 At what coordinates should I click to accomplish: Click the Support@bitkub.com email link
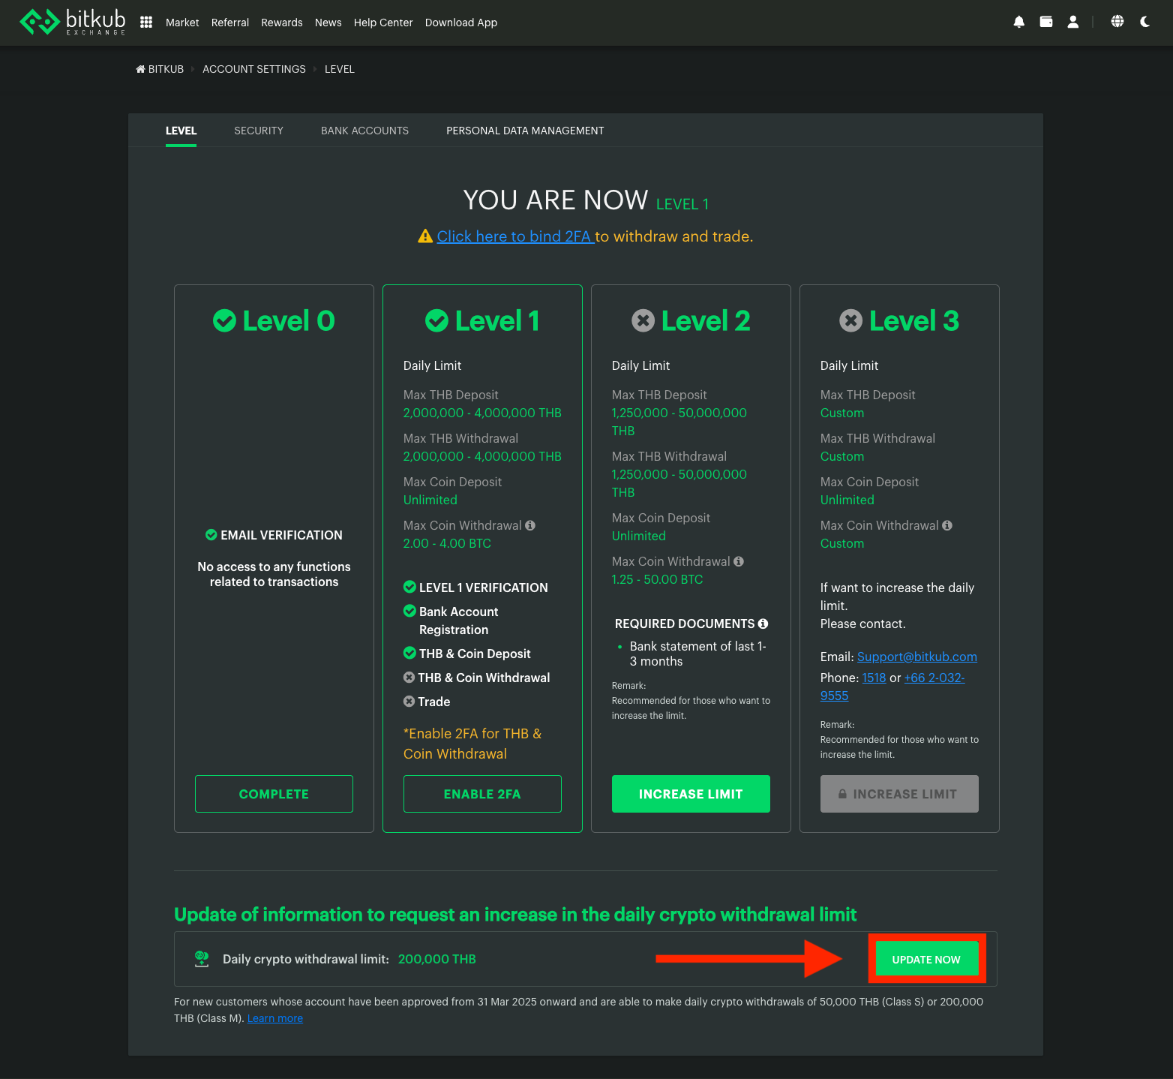(917, 657)
